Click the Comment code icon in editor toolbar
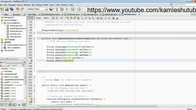The image size is (196, 110). coord(114,18)
